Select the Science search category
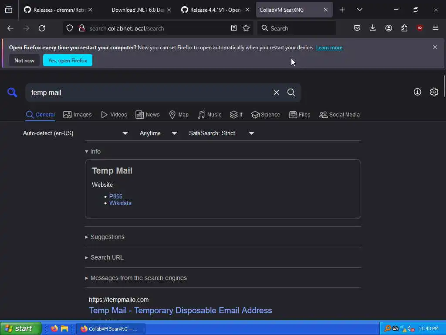Screen dimensions: 446x335 [265, 115]
